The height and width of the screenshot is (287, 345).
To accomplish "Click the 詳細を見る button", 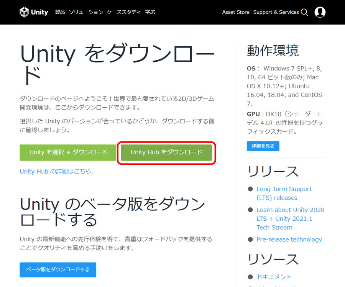I will click(x=263, y=146).
